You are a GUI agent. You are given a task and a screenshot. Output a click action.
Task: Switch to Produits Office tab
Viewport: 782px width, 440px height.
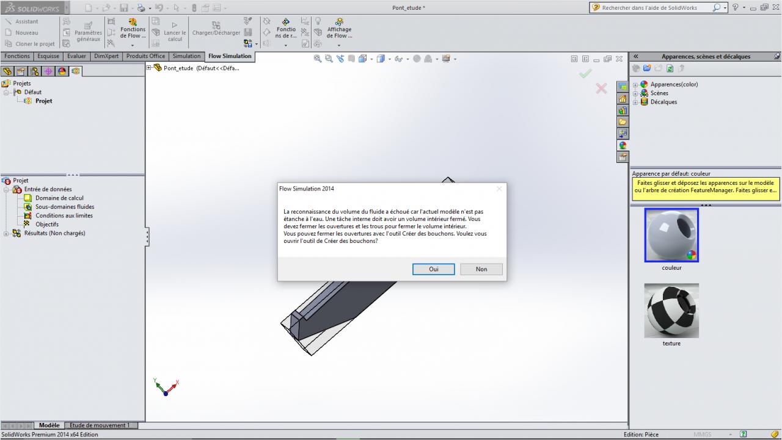point(145,56)
